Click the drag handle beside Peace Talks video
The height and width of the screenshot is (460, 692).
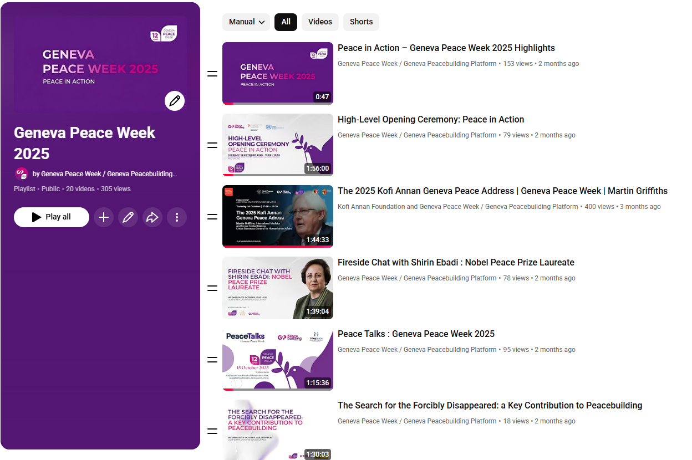tap(212, 360)
